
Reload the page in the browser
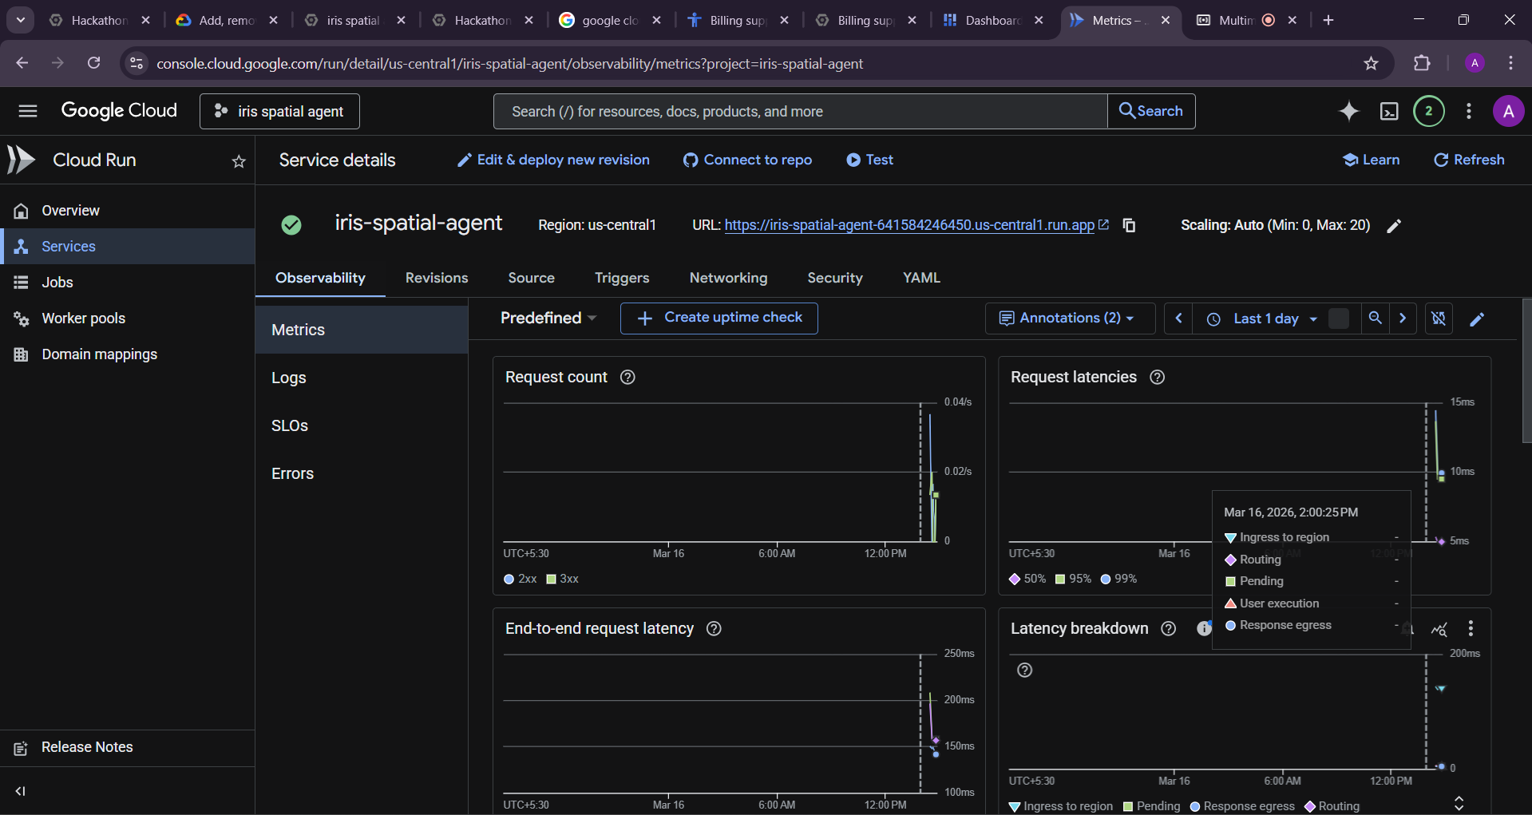pos(94,63)
